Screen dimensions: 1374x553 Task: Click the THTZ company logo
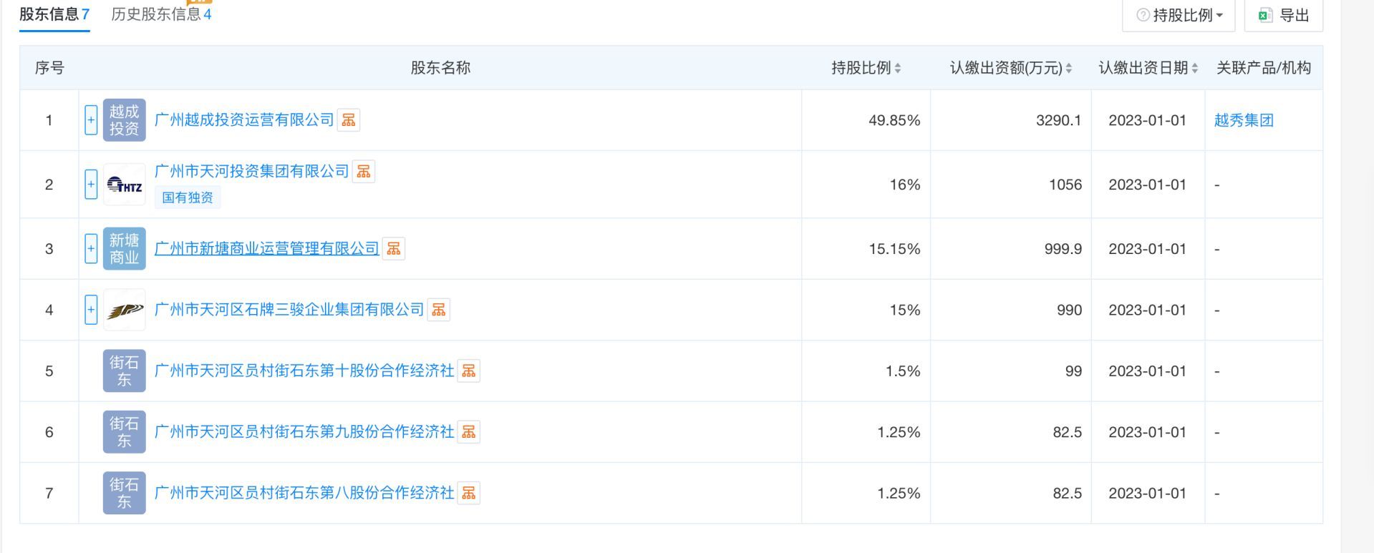(124, 185)
